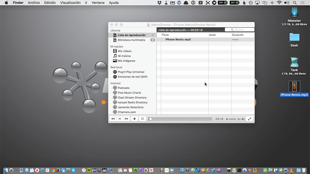Enter fullscreen with the expand arrows button

249,119
